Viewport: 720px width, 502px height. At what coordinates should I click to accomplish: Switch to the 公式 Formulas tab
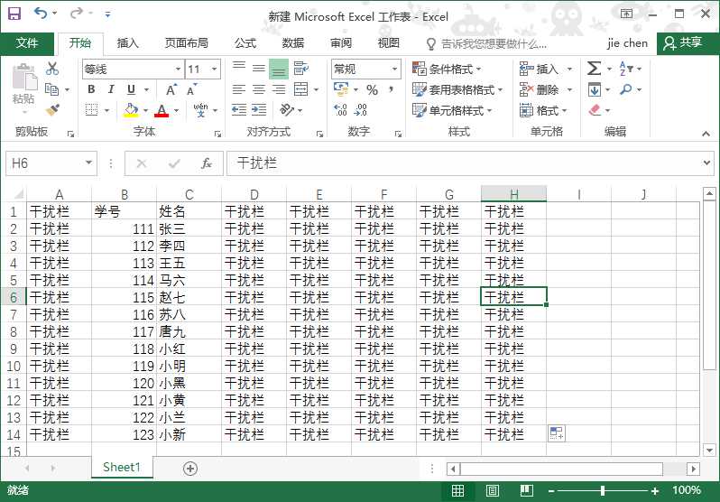pos(245,43)
